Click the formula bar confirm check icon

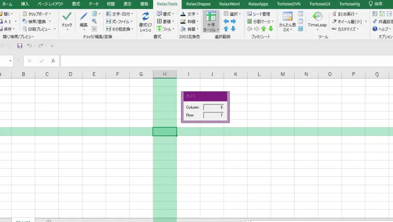click(x=41, y=61)
